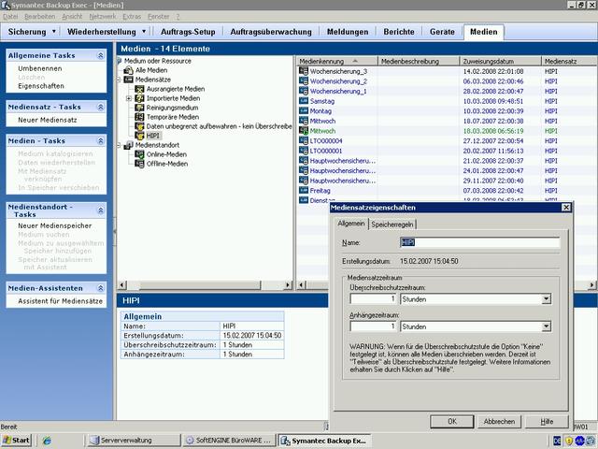This screenshot has width=598, height=449.
Task: Click the HIPI media set icon
Action: pos(139,136)
